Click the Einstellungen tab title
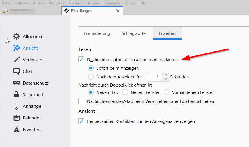The width and height of the screenshot is (249, 147). [81, 11]
